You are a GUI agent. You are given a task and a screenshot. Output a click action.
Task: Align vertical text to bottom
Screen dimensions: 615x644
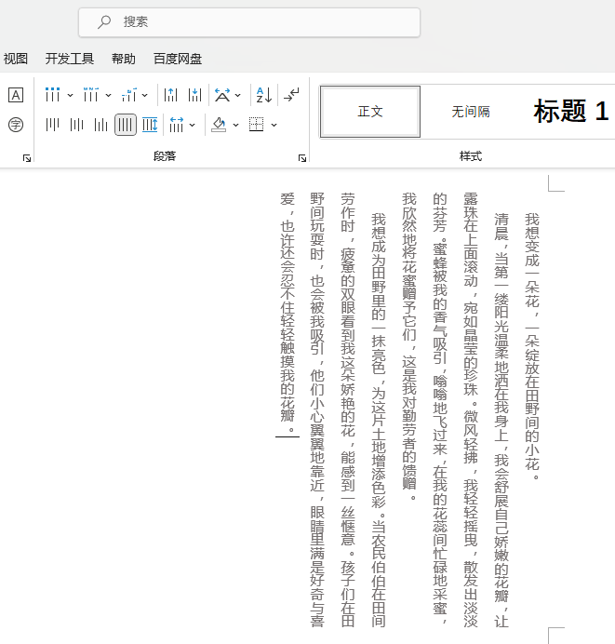click(x=101, y=125)
